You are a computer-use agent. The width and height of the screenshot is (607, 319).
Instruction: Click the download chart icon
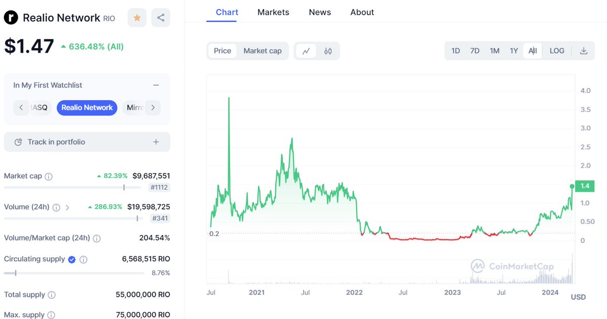pos(584,51)
